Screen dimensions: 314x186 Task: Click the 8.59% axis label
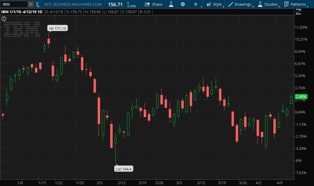click(x=300, y=51)
